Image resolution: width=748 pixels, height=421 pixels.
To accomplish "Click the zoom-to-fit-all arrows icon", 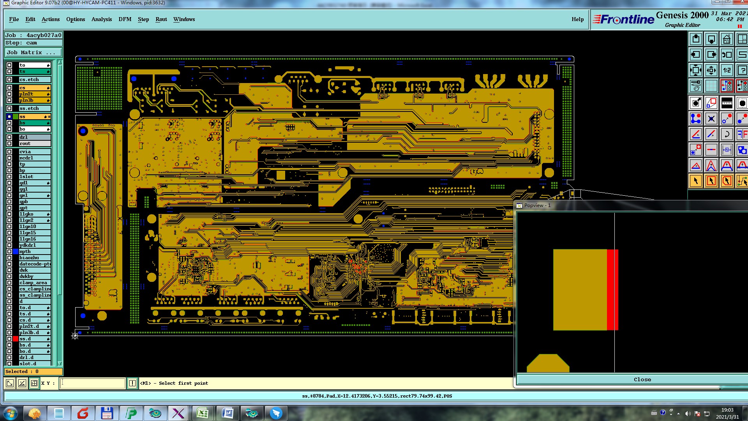I will 696,70.
